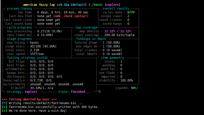Click the favored items '1 (50.00%)'
Screen dimensions: 204x115
(x=111, y=43)
